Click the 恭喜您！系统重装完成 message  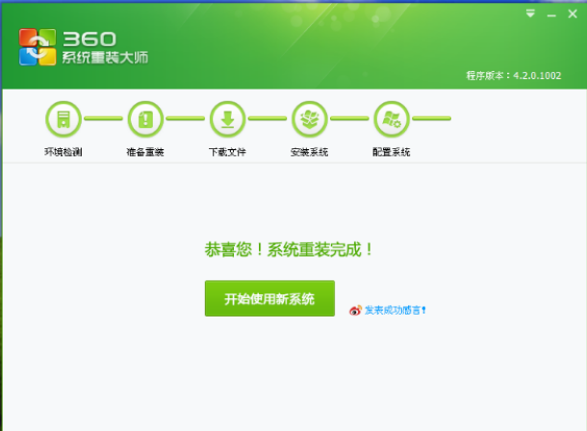point(289,249)
